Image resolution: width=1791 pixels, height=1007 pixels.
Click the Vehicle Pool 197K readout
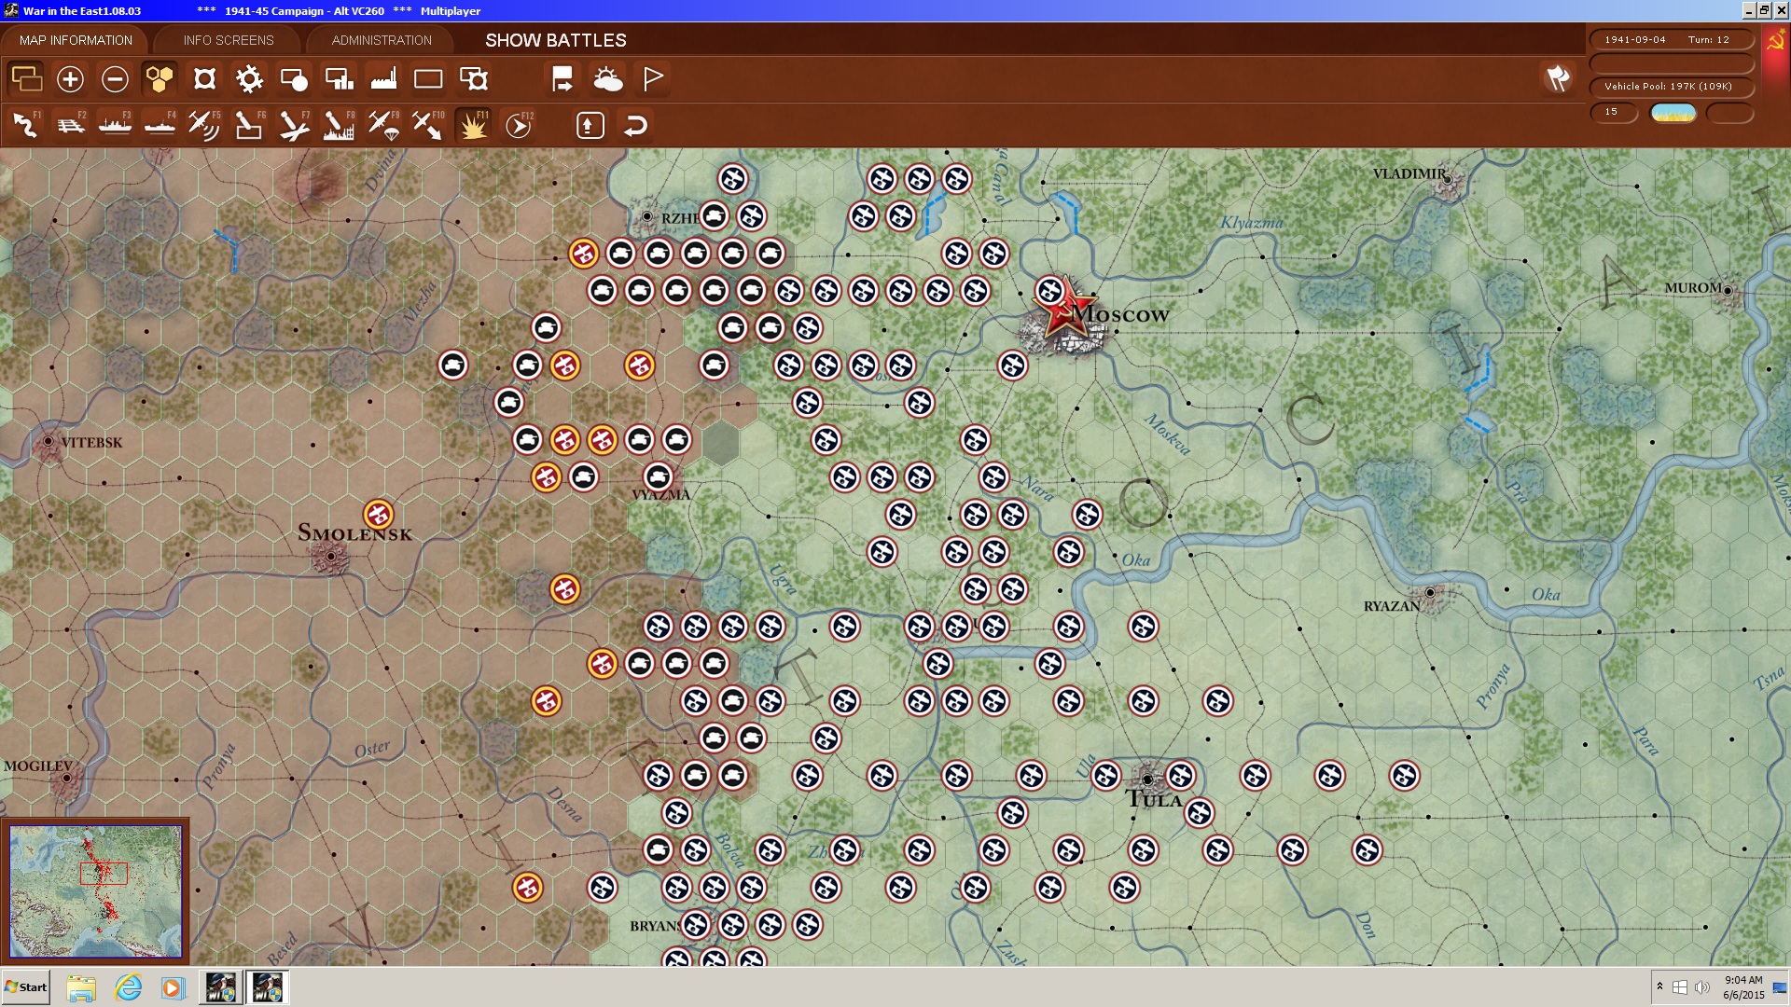[x=1672, y=87]
